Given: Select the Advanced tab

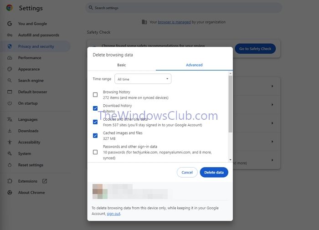Looking at the screenshot, I should tap(194, 65).
